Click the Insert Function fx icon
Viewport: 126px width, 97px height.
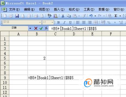[x=46, y=28]
